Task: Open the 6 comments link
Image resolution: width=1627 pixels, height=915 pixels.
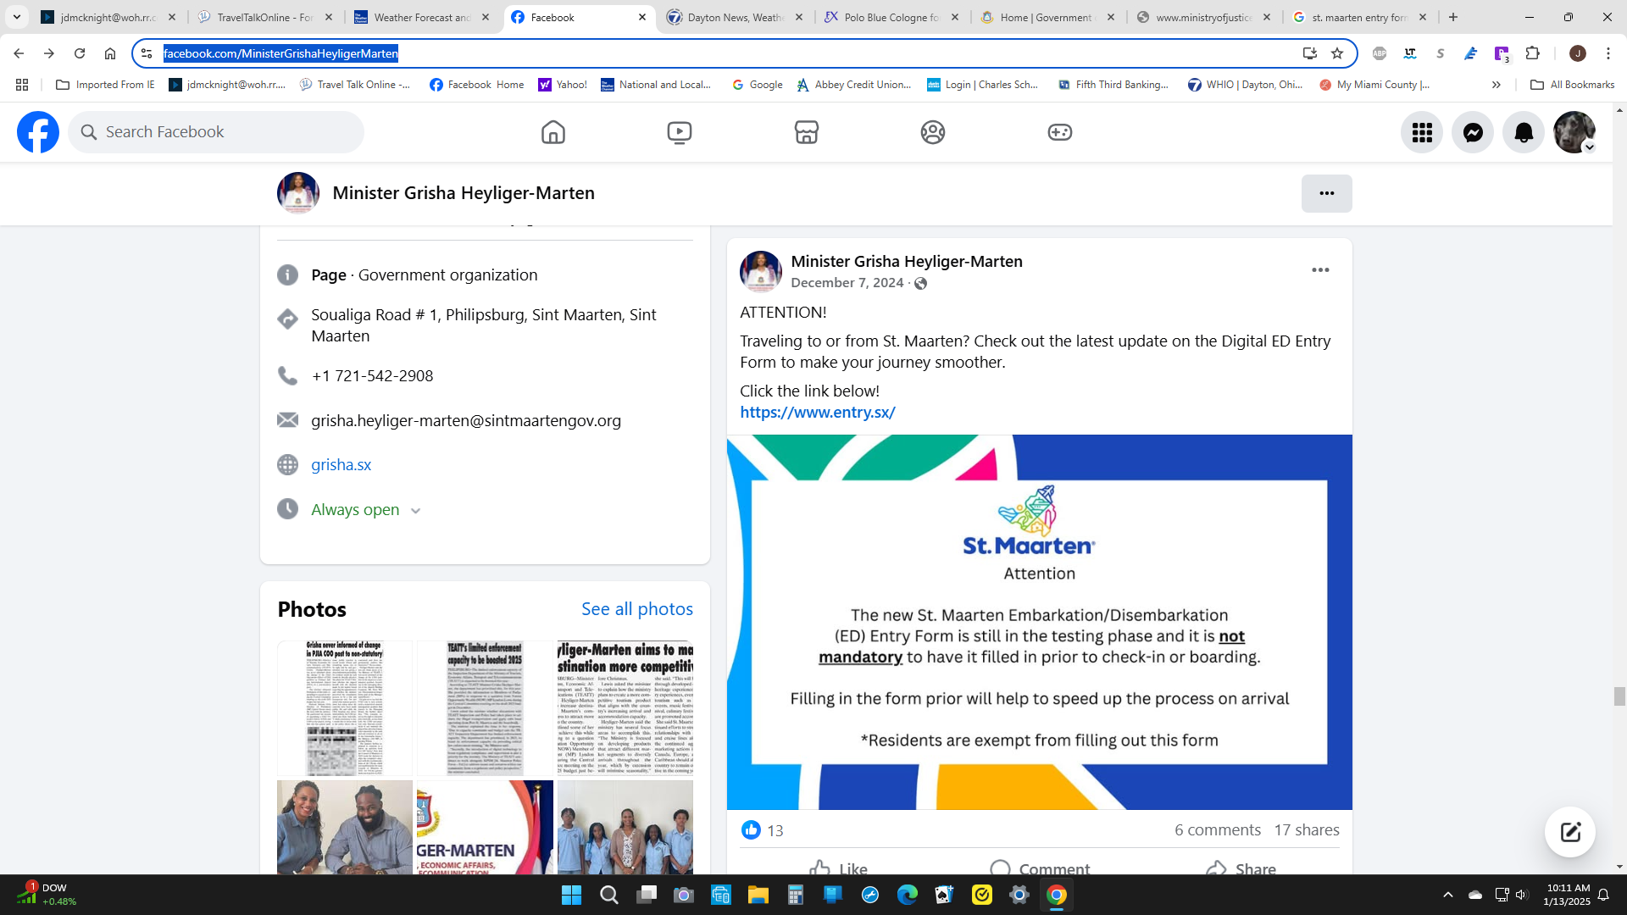Action: pos(1218,830)
